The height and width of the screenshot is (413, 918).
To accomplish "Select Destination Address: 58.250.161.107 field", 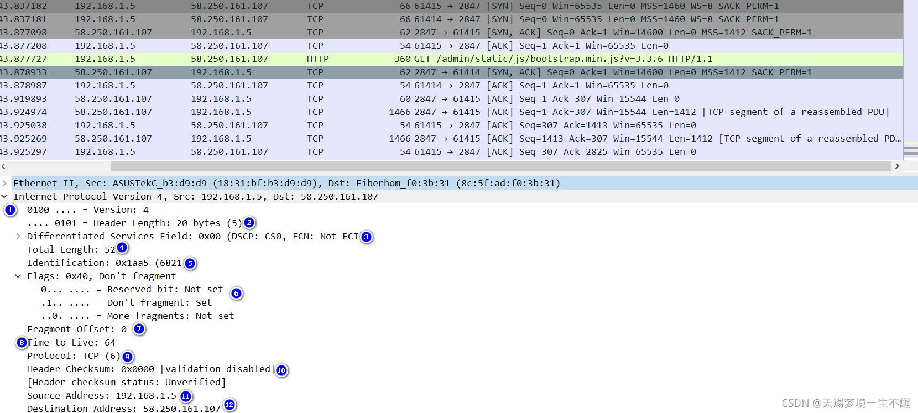I will pyautogui.click(x=124, y=408).
